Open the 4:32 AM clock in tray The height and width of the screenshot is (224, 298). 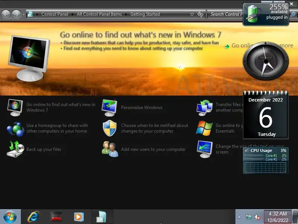pyautogui.click(x=278, y=217)
